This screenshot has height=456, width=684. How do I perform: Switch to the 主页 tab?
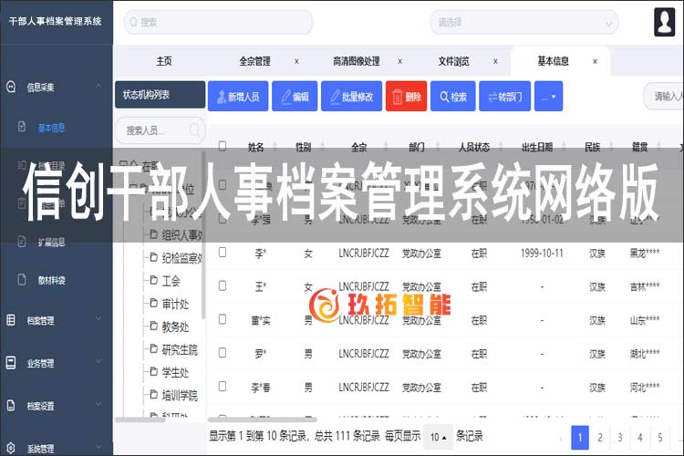pyautogui.click(x=164, y=61)
